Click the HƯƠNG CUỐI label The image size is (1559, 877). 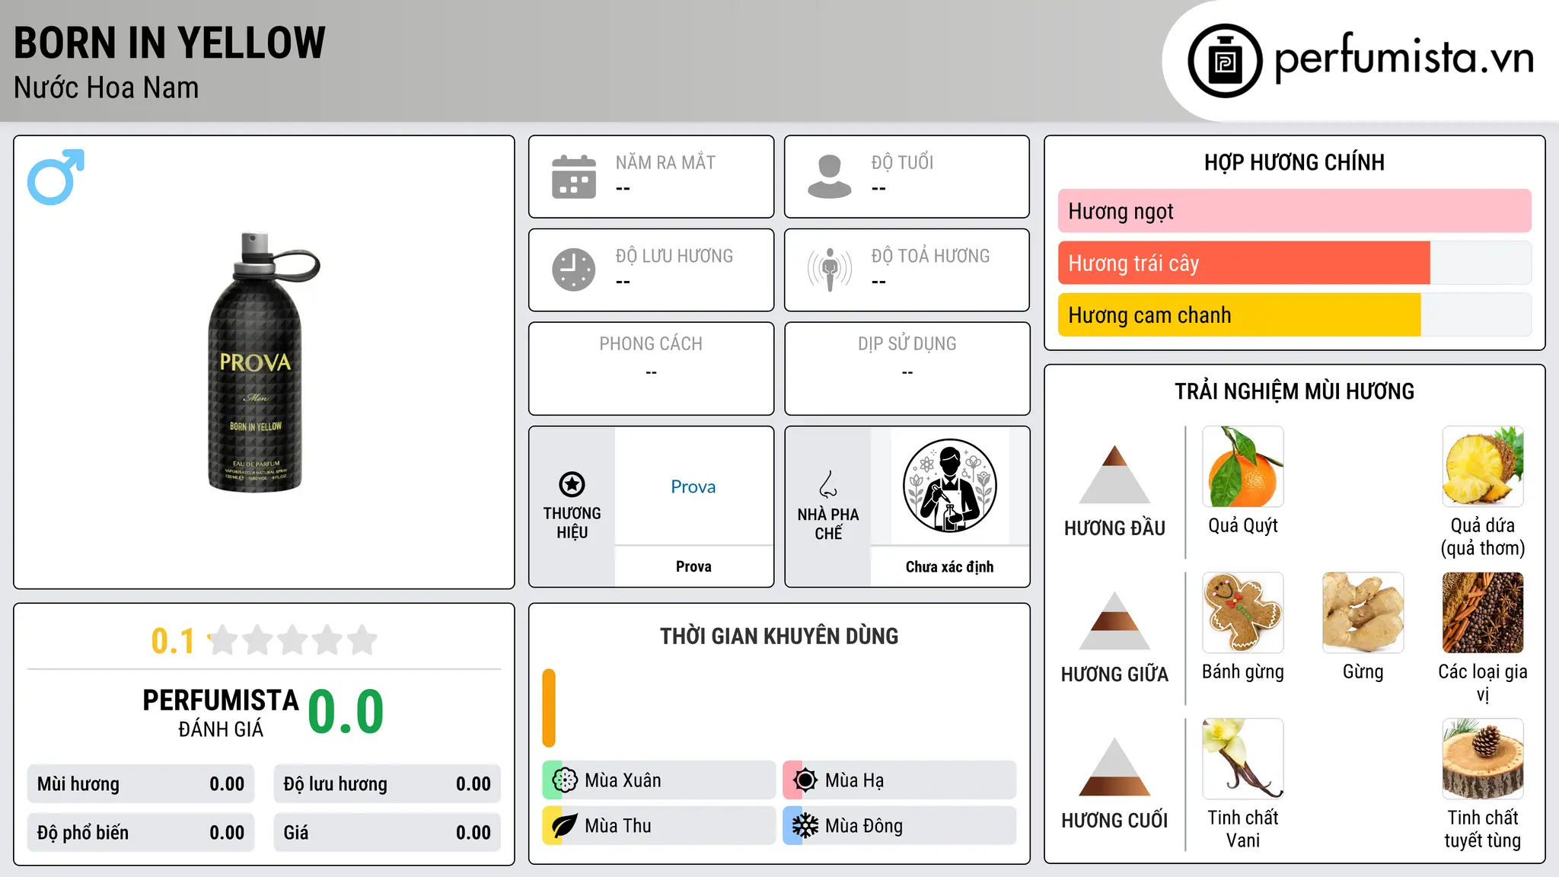(1114, 820)
